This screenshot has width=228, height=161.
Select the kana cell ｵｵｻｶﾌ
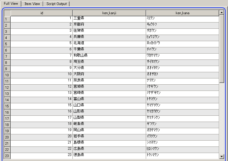coord(182,75)
